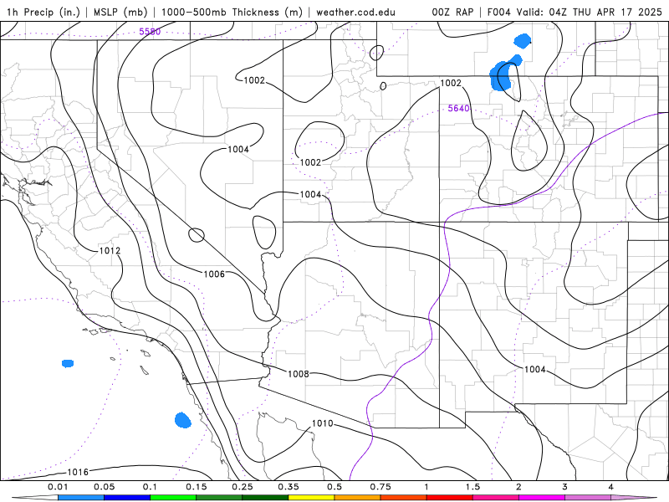This screenshot has height=502, width=669.
Task: Click the 1016 isobar label
Action: pyautogui.click(x=78, y=472)
